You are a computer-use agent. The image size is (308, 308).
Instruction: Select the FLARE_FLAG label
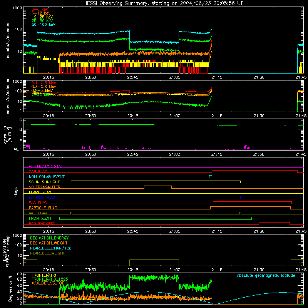click(x=40, y=192)
